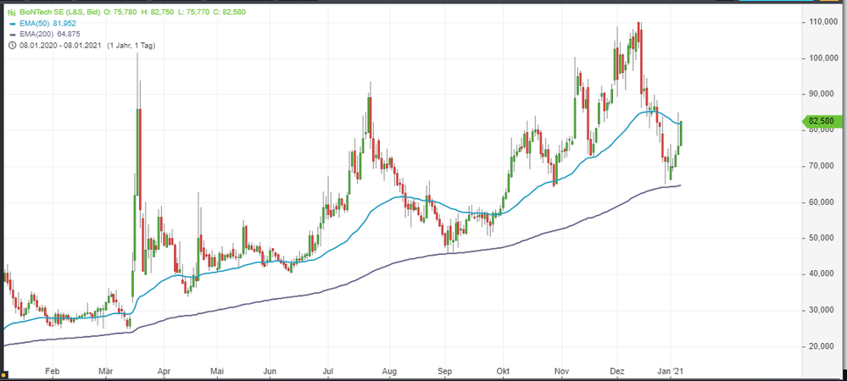Click the Jul label on time axis
Screen dimensions: 847x381
[x=329, y=371]
